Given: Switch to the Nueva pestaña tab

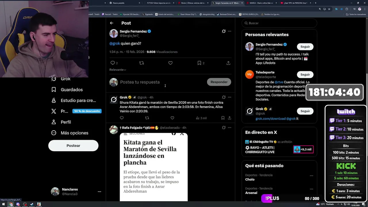Looking at the screenshot, I should pyautogui.click(x=124, y=3).
